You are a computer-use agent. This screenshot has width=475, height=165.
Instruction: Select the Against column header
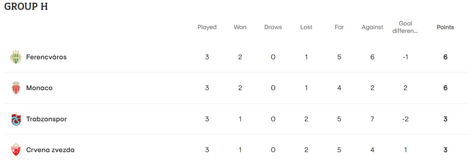point(372,27)
